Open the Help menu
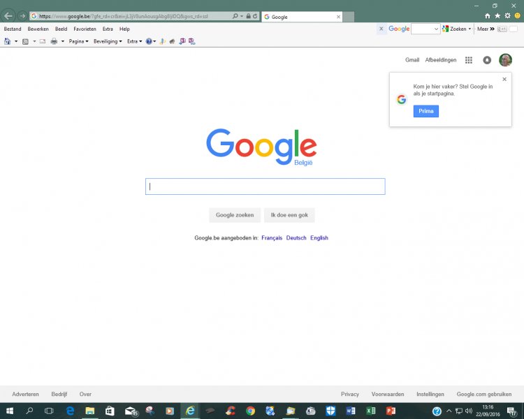 pos(124,29)
